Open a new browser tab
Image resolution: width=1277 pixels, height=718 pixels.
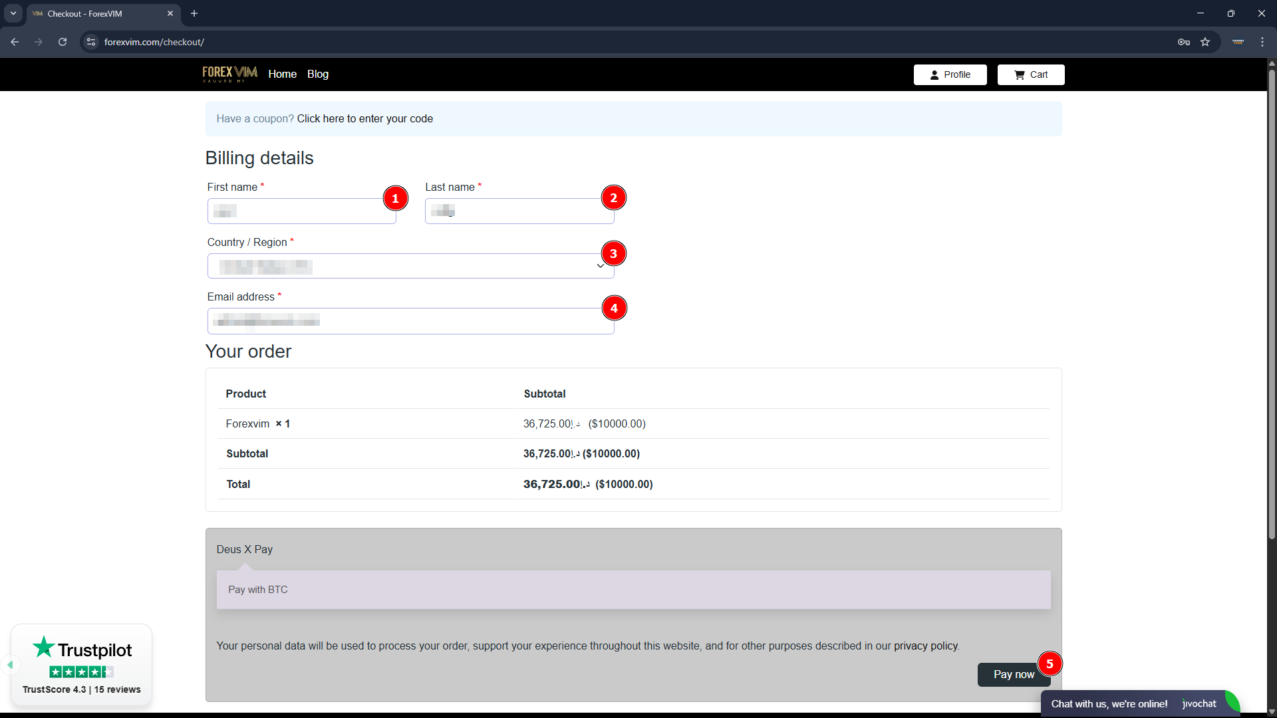pos(194,13)
